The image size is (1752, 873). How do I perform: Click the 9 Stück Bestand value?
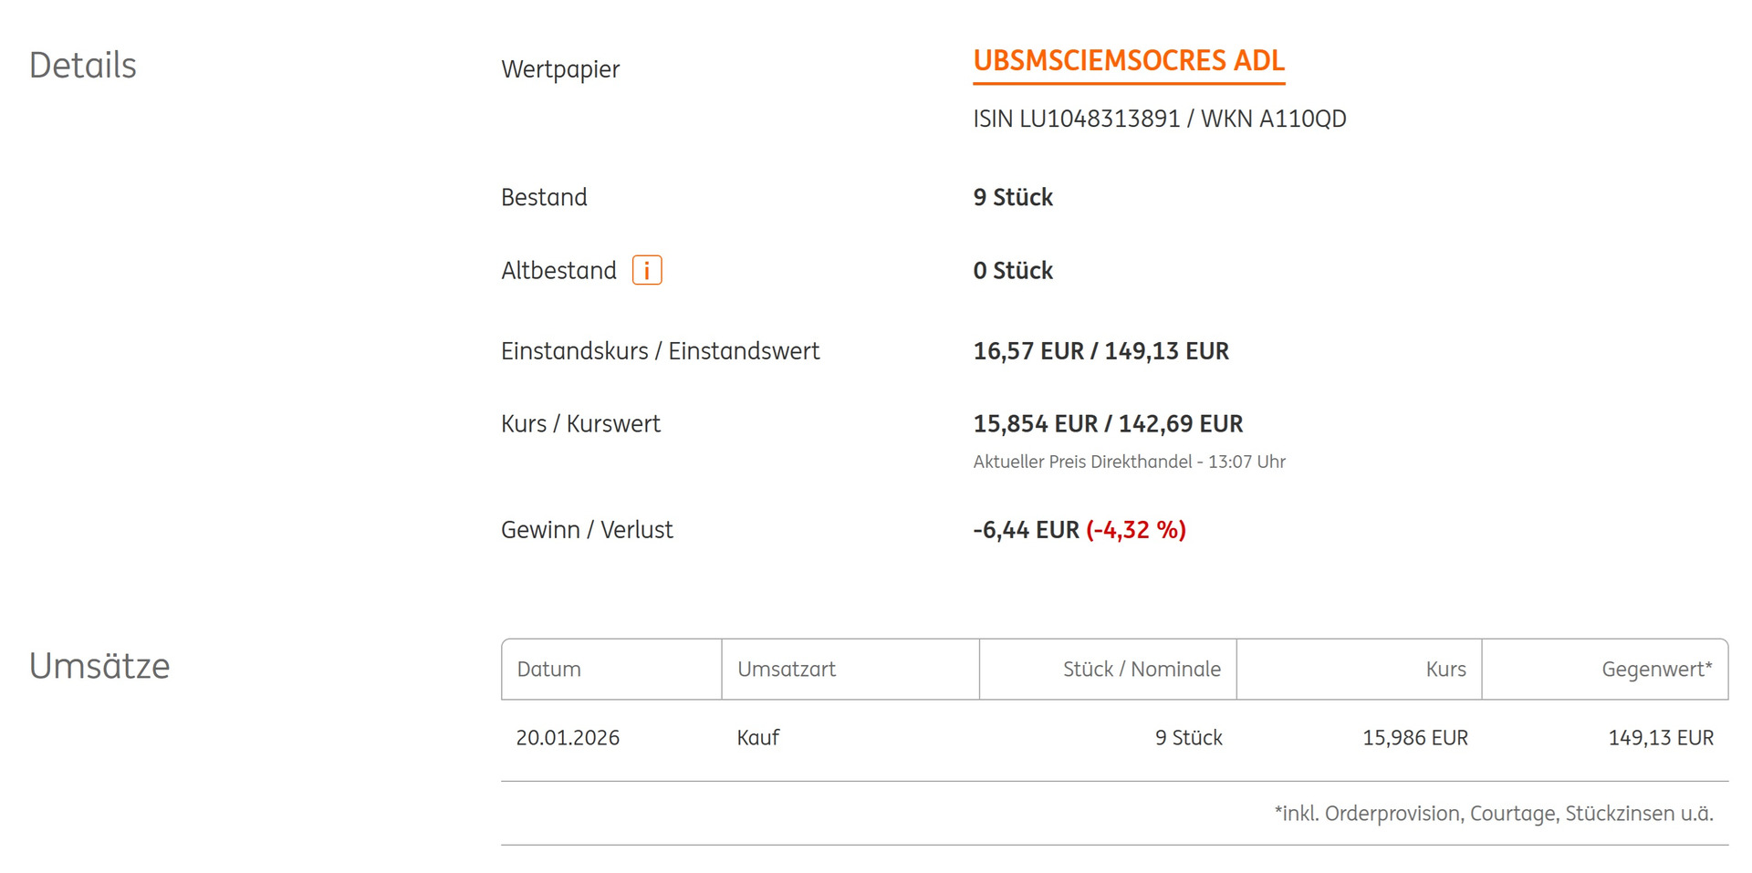pos(1013,198)
